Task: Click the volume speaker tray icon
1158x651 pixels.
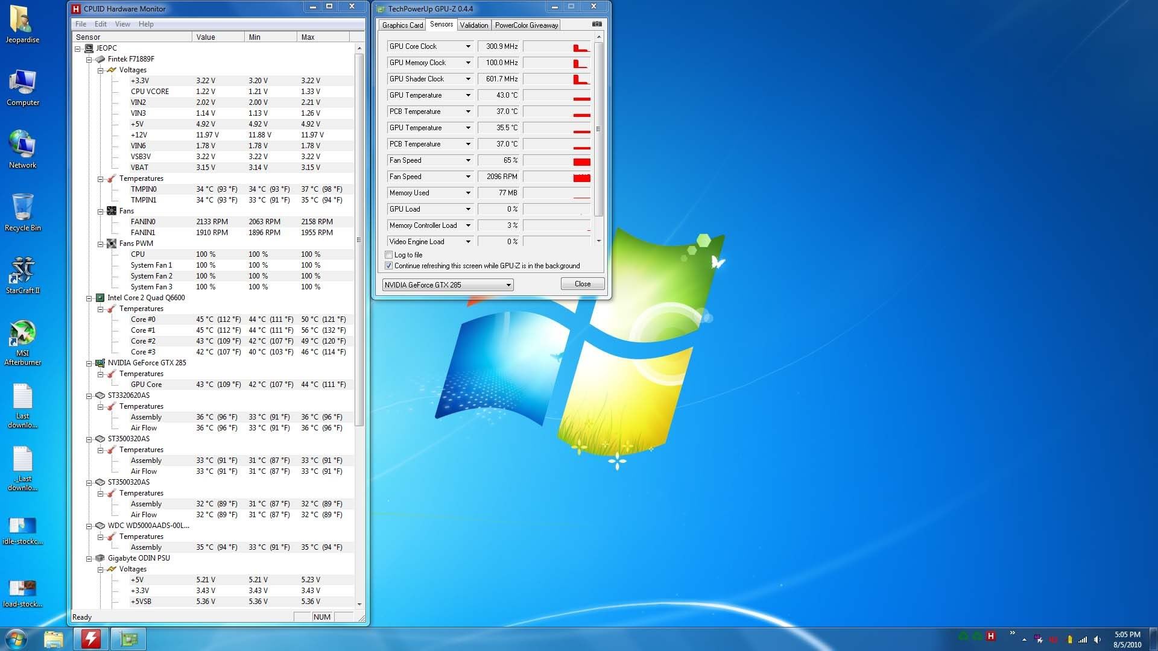Action: coord(1097,640)
